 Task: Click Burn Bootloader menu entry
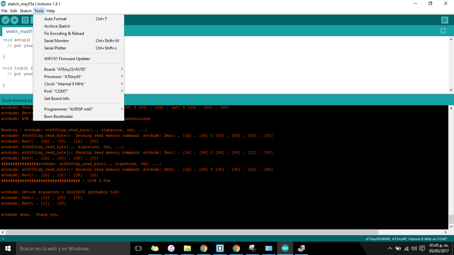(x=78, y=117)
